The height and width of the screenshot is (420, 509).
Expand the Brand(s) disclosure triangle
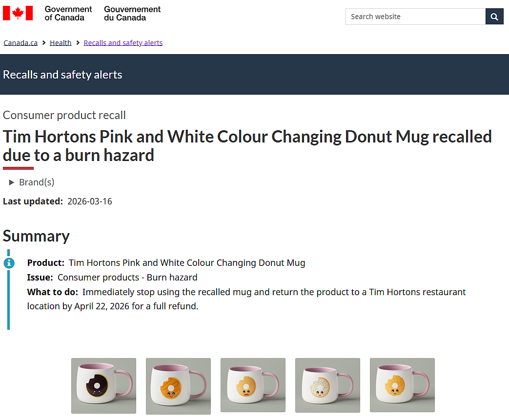pos(11,182)
